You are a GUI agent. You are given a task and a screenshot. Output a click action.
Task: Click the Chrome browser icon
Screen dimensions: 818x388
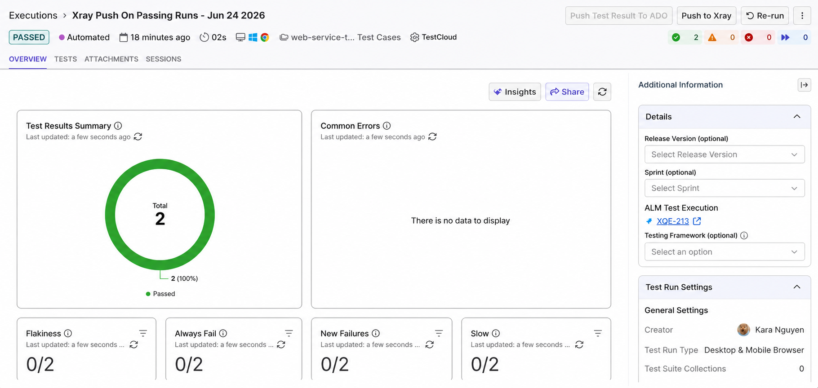(265, 37)
